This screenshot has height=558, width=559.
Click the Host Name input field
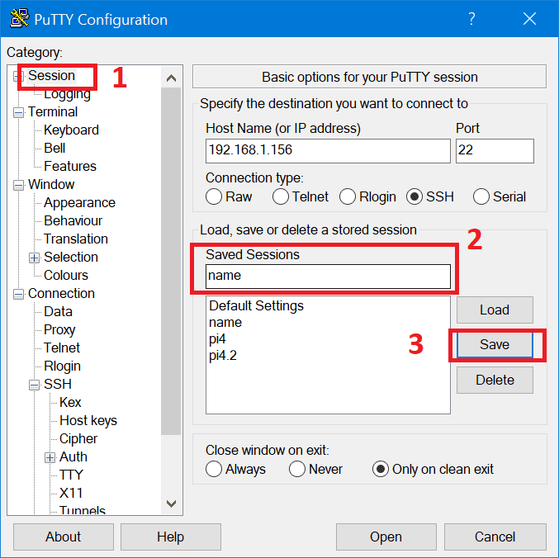click(x=328, y=151)
